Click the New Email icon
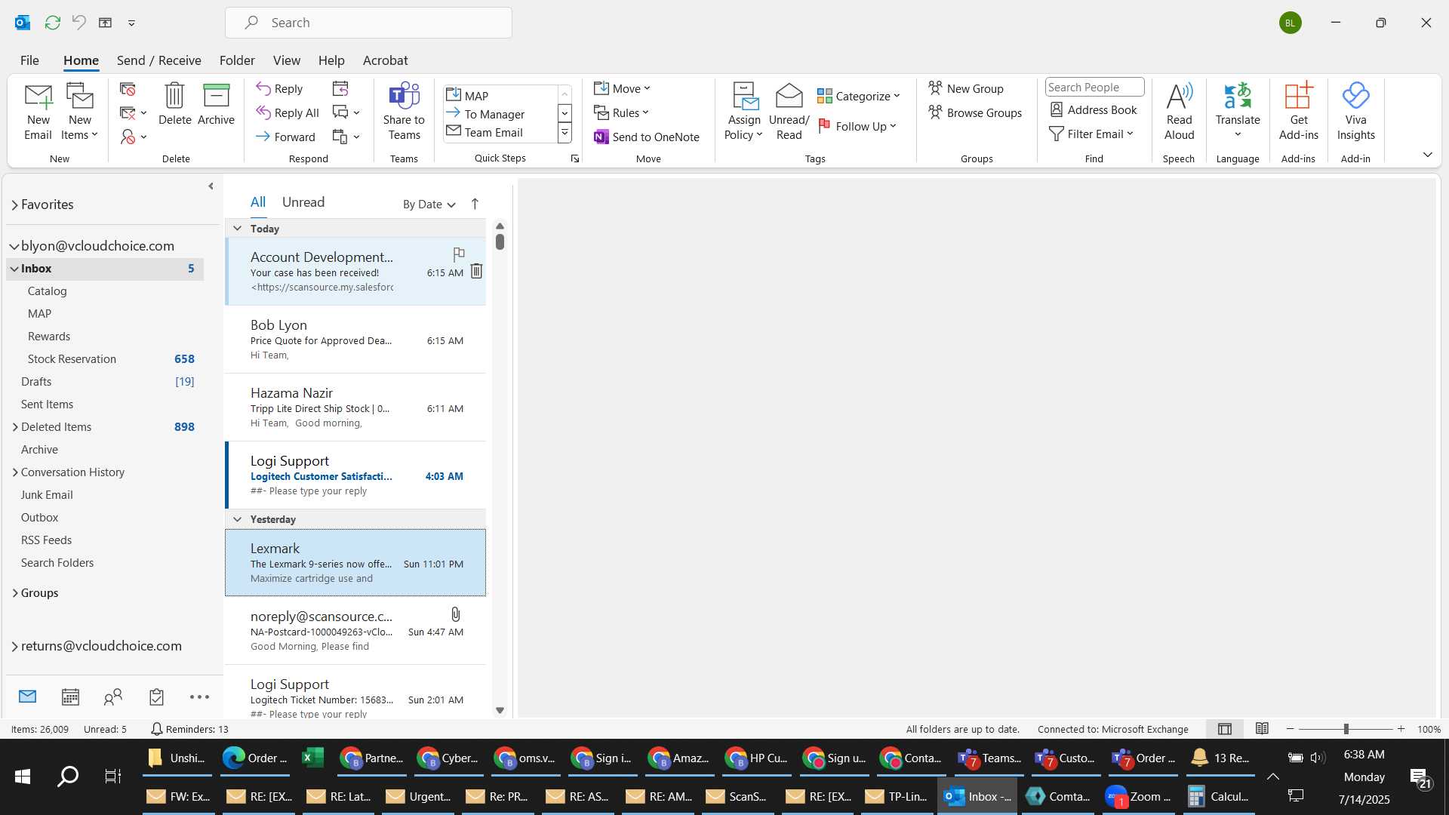The height and width of the screenshot is (815, 1449). (x=38, y=112)
